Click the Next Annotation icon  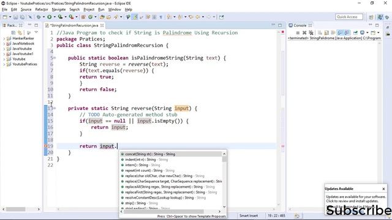pos(169,17)
